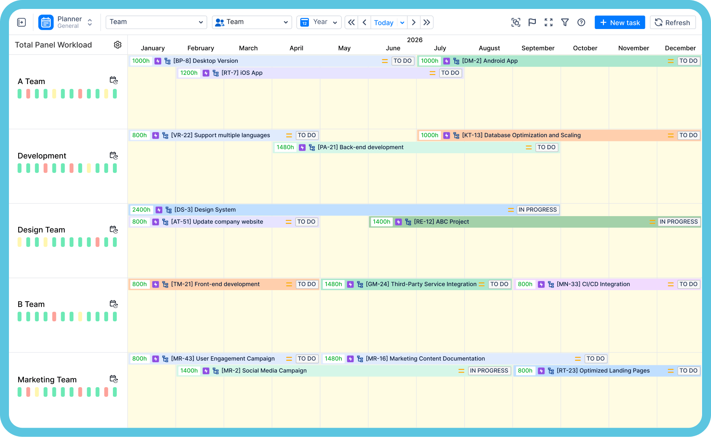This screenshot has width=711, height=437.
Task: Open the Team grouping dropdown
Action: coord(156,22)
